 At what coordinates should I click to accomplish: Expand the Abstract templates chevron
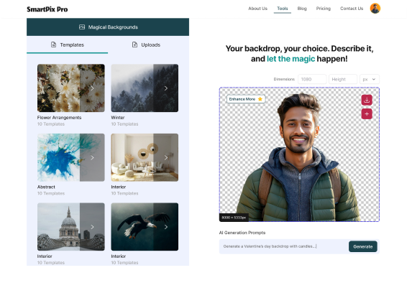(x=92, y=157)
